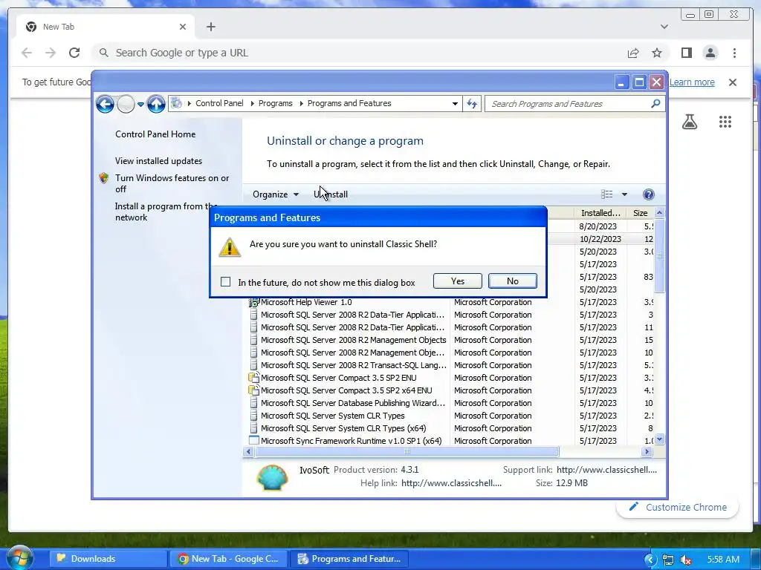
Task: Open Chrome Labs flask icon
Action: coord(689,122)
